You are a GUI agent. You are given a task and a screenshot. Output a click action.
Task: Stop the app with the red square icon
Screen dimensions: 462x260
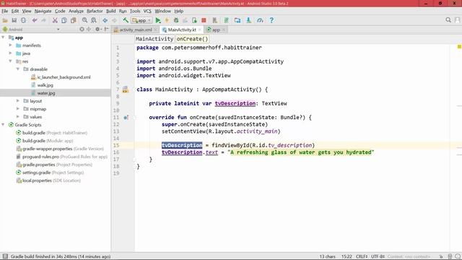[204, 20]
